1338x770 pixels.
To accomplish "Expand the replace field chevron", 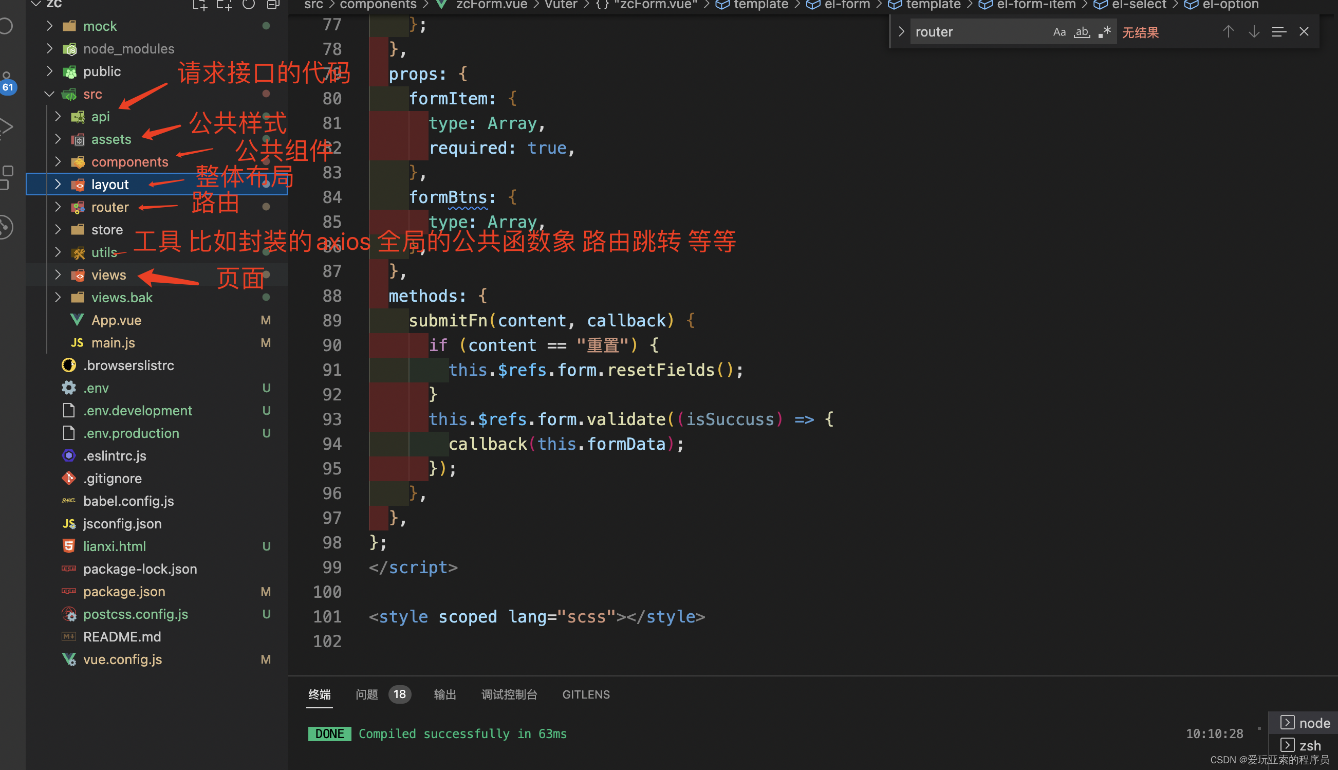I will [x=901, y=32].
